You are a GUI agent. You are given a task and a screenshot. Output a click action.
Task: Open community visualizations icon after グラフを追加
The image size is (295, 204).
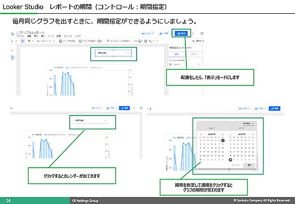(x=100, y=41)
